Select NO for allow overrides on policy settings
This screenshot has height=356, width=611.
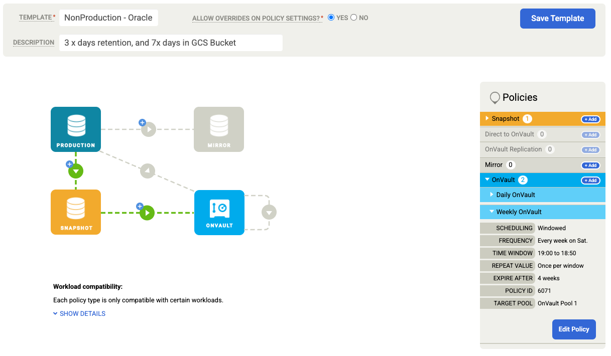pyautogui.click(x=354, y=17)
